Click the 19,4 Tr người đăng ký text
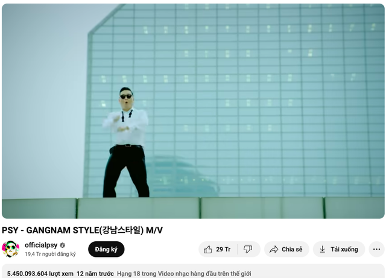 click(x=50, y=254)
